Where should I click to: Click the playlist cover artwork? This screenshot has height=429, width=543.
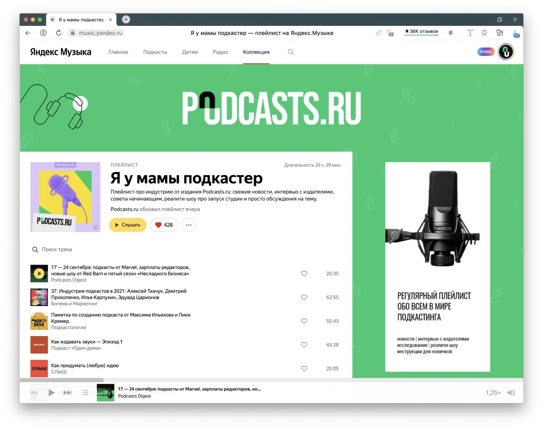coord(65,197)
